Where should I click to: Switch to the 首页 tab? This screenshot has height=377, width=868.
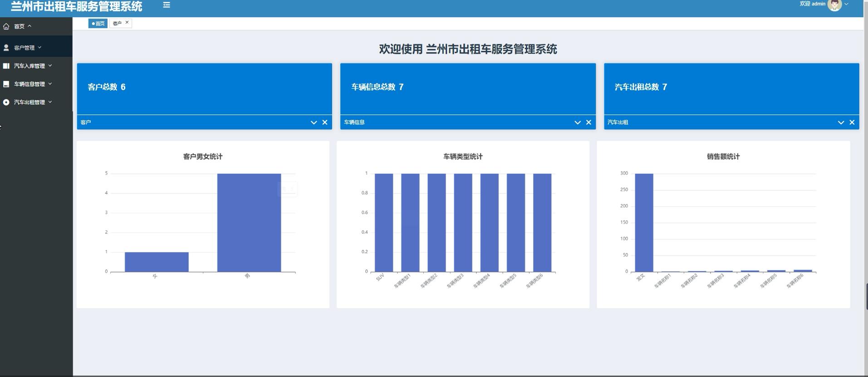click(x=98, y=23)
